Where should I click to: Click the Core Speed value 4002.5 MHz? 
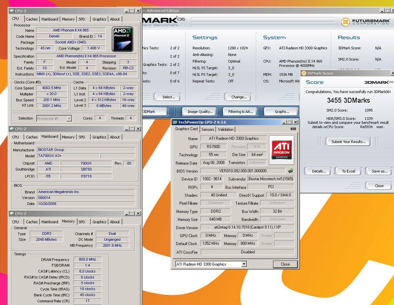52,88
